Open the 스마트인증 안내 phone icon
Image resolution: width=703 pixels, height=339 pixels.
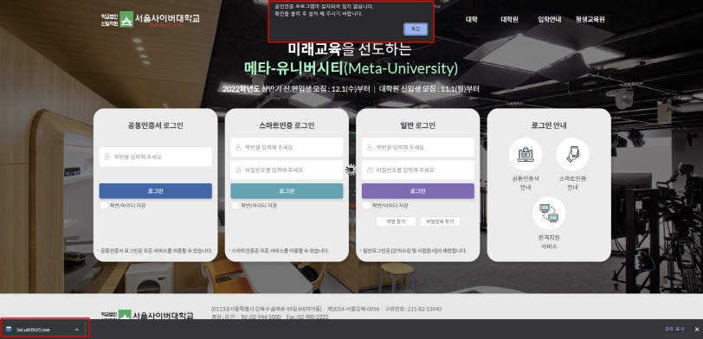pos(572,155)
